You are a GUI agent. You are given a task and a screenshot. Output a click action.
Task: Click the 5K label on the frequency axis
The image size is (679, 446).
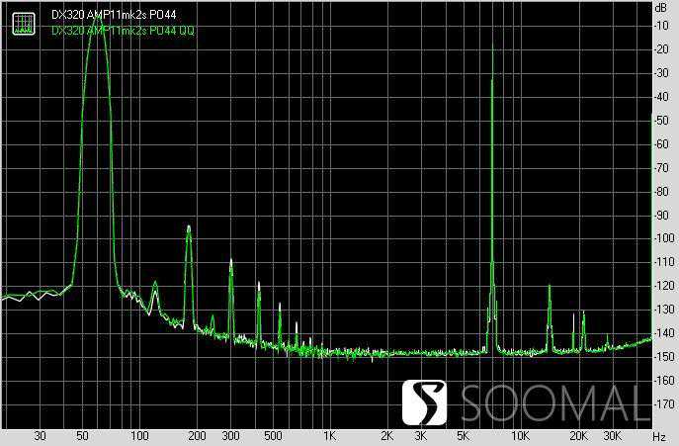(x=463, y=435)
